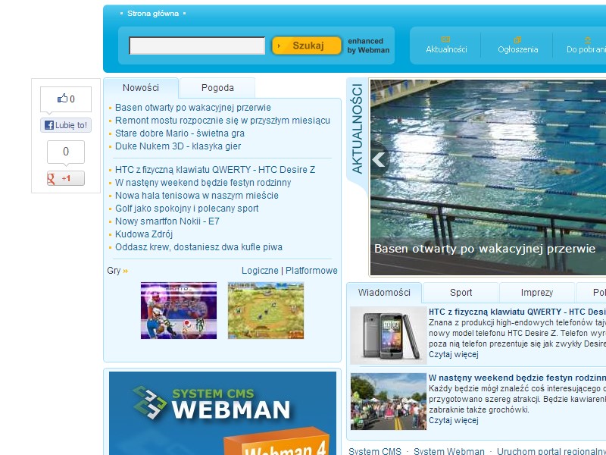Viewport: 606px width, 455px height.
Task: Click the orange arrow next to Gry
Action: [x=126, y=271]
